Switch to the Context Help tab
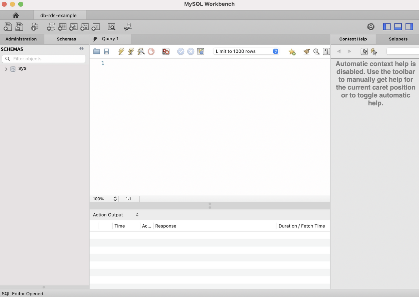This screenshot has width=419, height=297. pyautogui.click(x=353, y=39)
